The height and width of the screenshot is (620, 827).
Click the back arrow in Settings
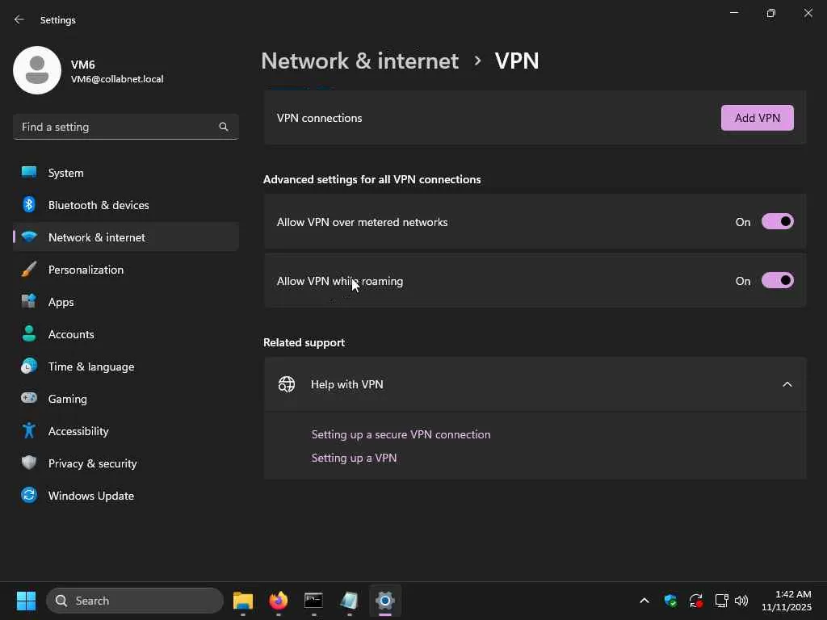19,19
